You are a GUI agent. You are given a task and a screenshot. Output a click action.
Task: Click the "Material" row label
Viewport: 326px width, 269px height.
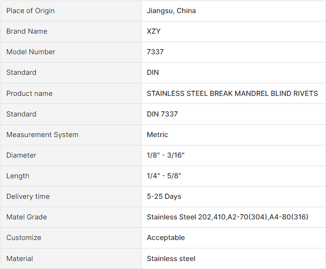pyautogui.click(x=20, y=259)
